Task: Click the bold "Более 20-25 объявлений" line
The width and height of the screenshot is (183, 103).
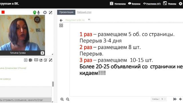Action: [x=131, y=67]
